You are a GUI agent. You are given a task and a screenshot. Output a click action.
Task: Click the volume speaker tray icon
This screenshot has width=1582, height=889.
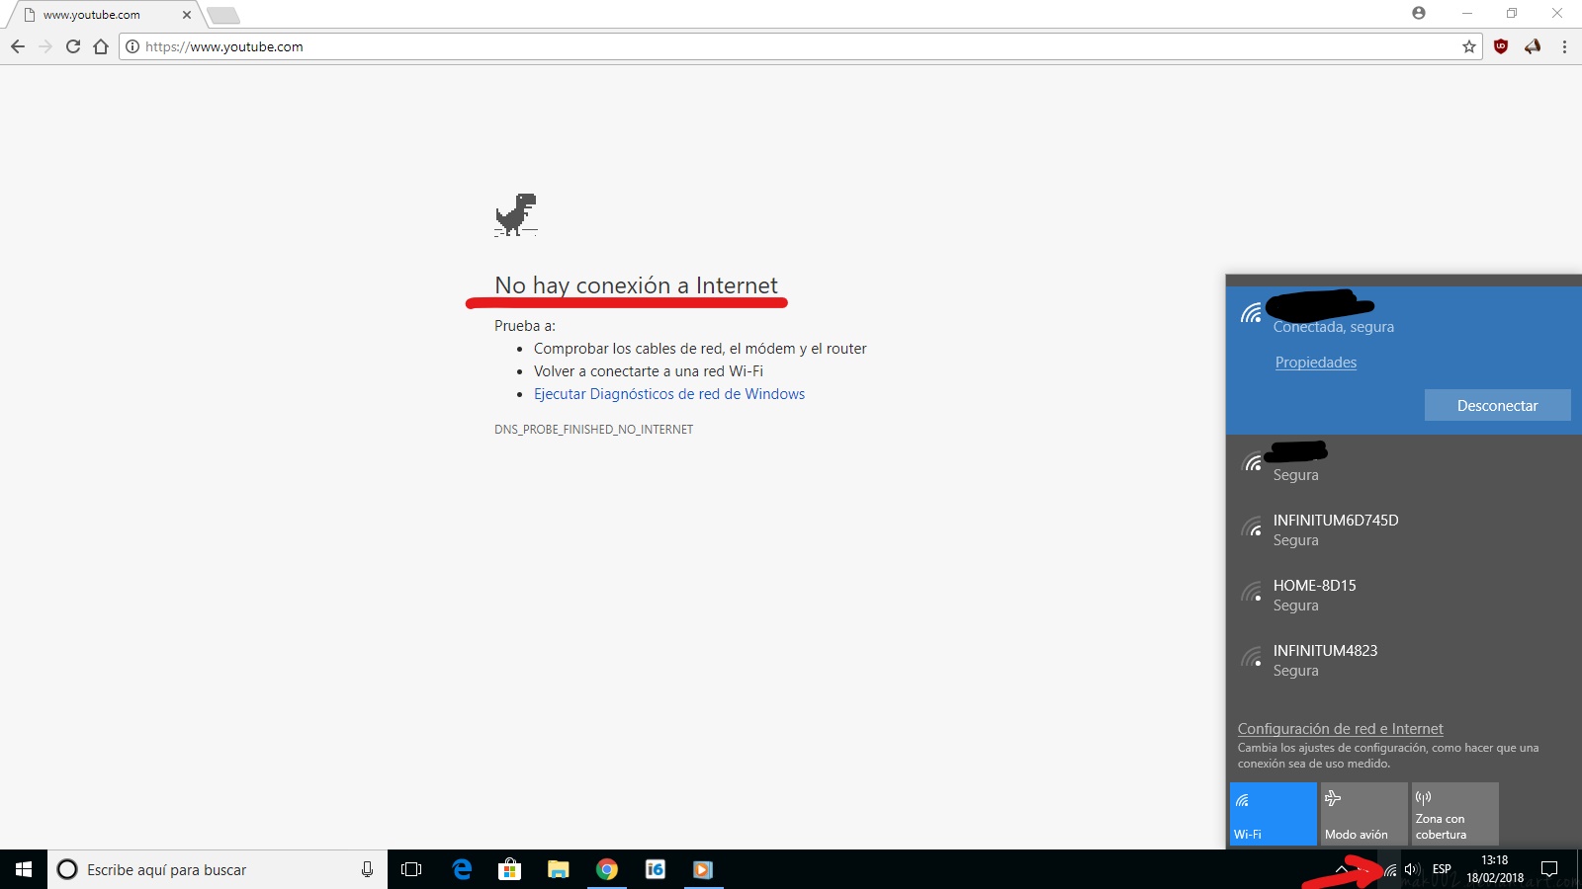pos(1412,869)
